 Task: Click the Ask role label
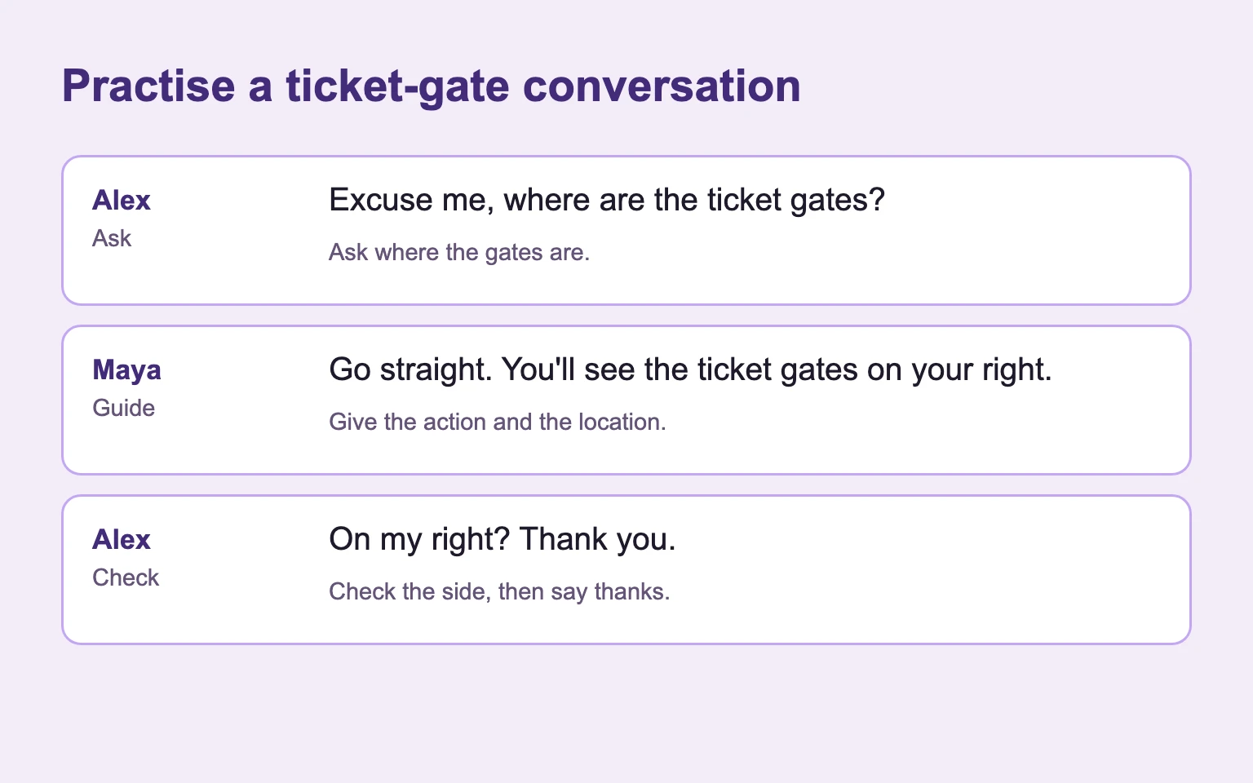[112, 238]
